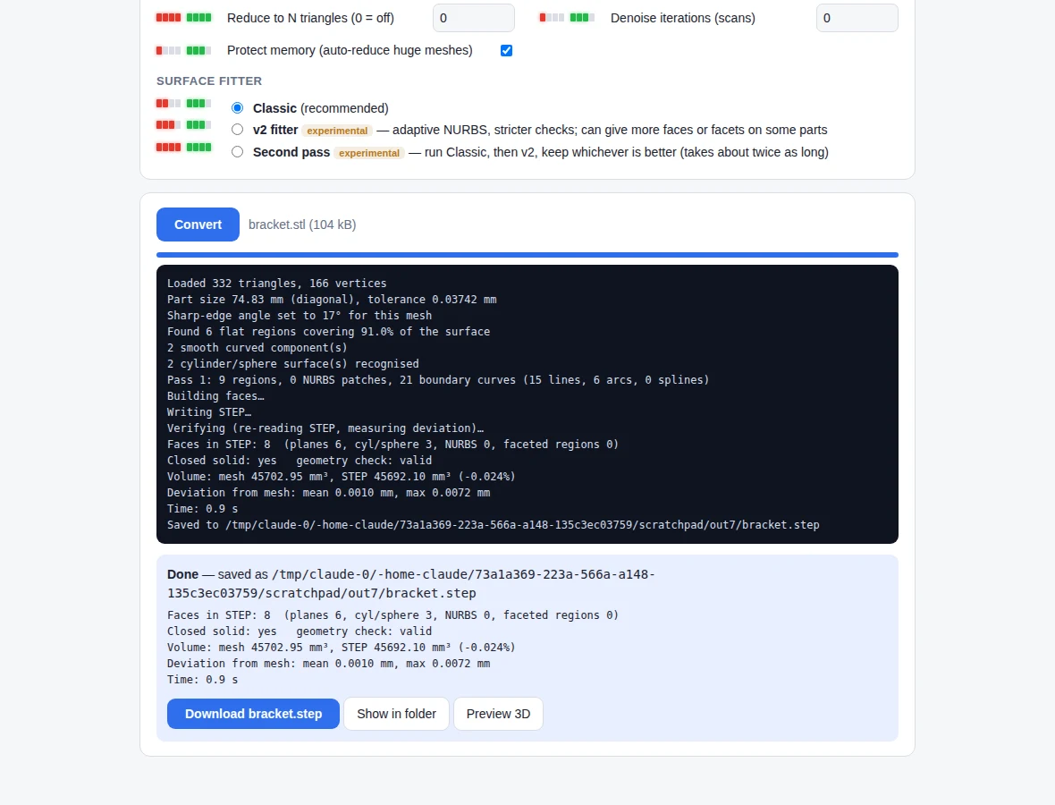1055x805 pixels.
Task: Click log line 'Building faces…'
Action: pyautogui.click(x=215, y=396)
